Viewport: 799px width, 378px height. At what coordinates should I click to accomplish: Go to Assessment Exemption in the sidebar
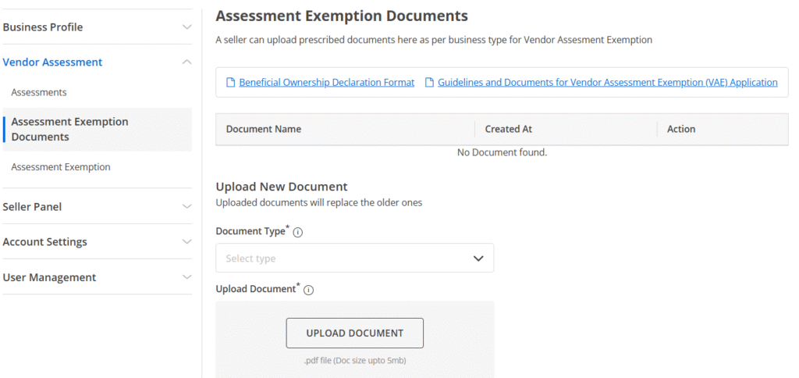61,167
